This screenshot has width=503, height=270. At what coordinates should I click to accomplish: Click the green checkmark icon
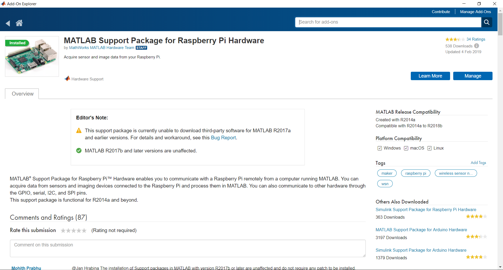[79, 151]
